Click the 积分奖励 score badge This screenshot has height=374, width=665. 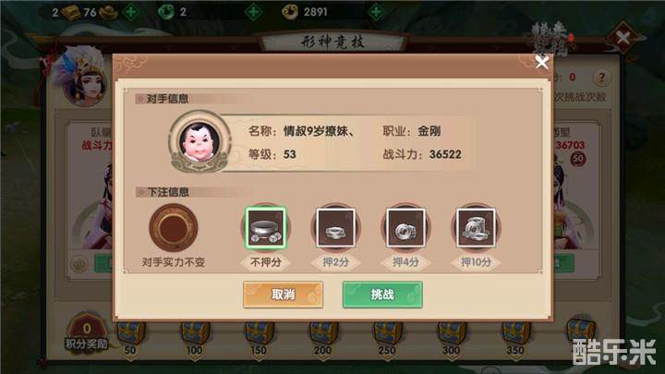pyautogui.click(x=86, y=334)
